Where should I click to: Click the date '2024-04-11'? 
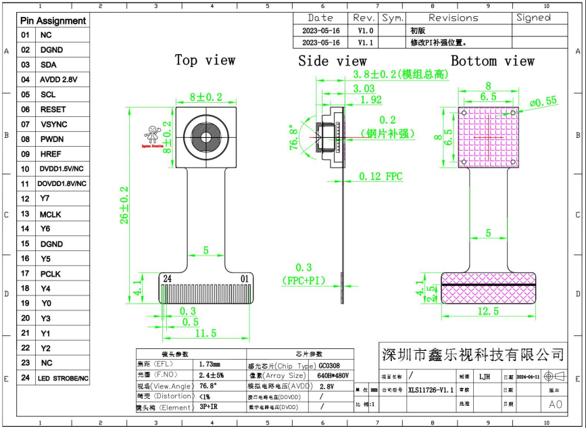pyautogui.click(x=528, y=377)
